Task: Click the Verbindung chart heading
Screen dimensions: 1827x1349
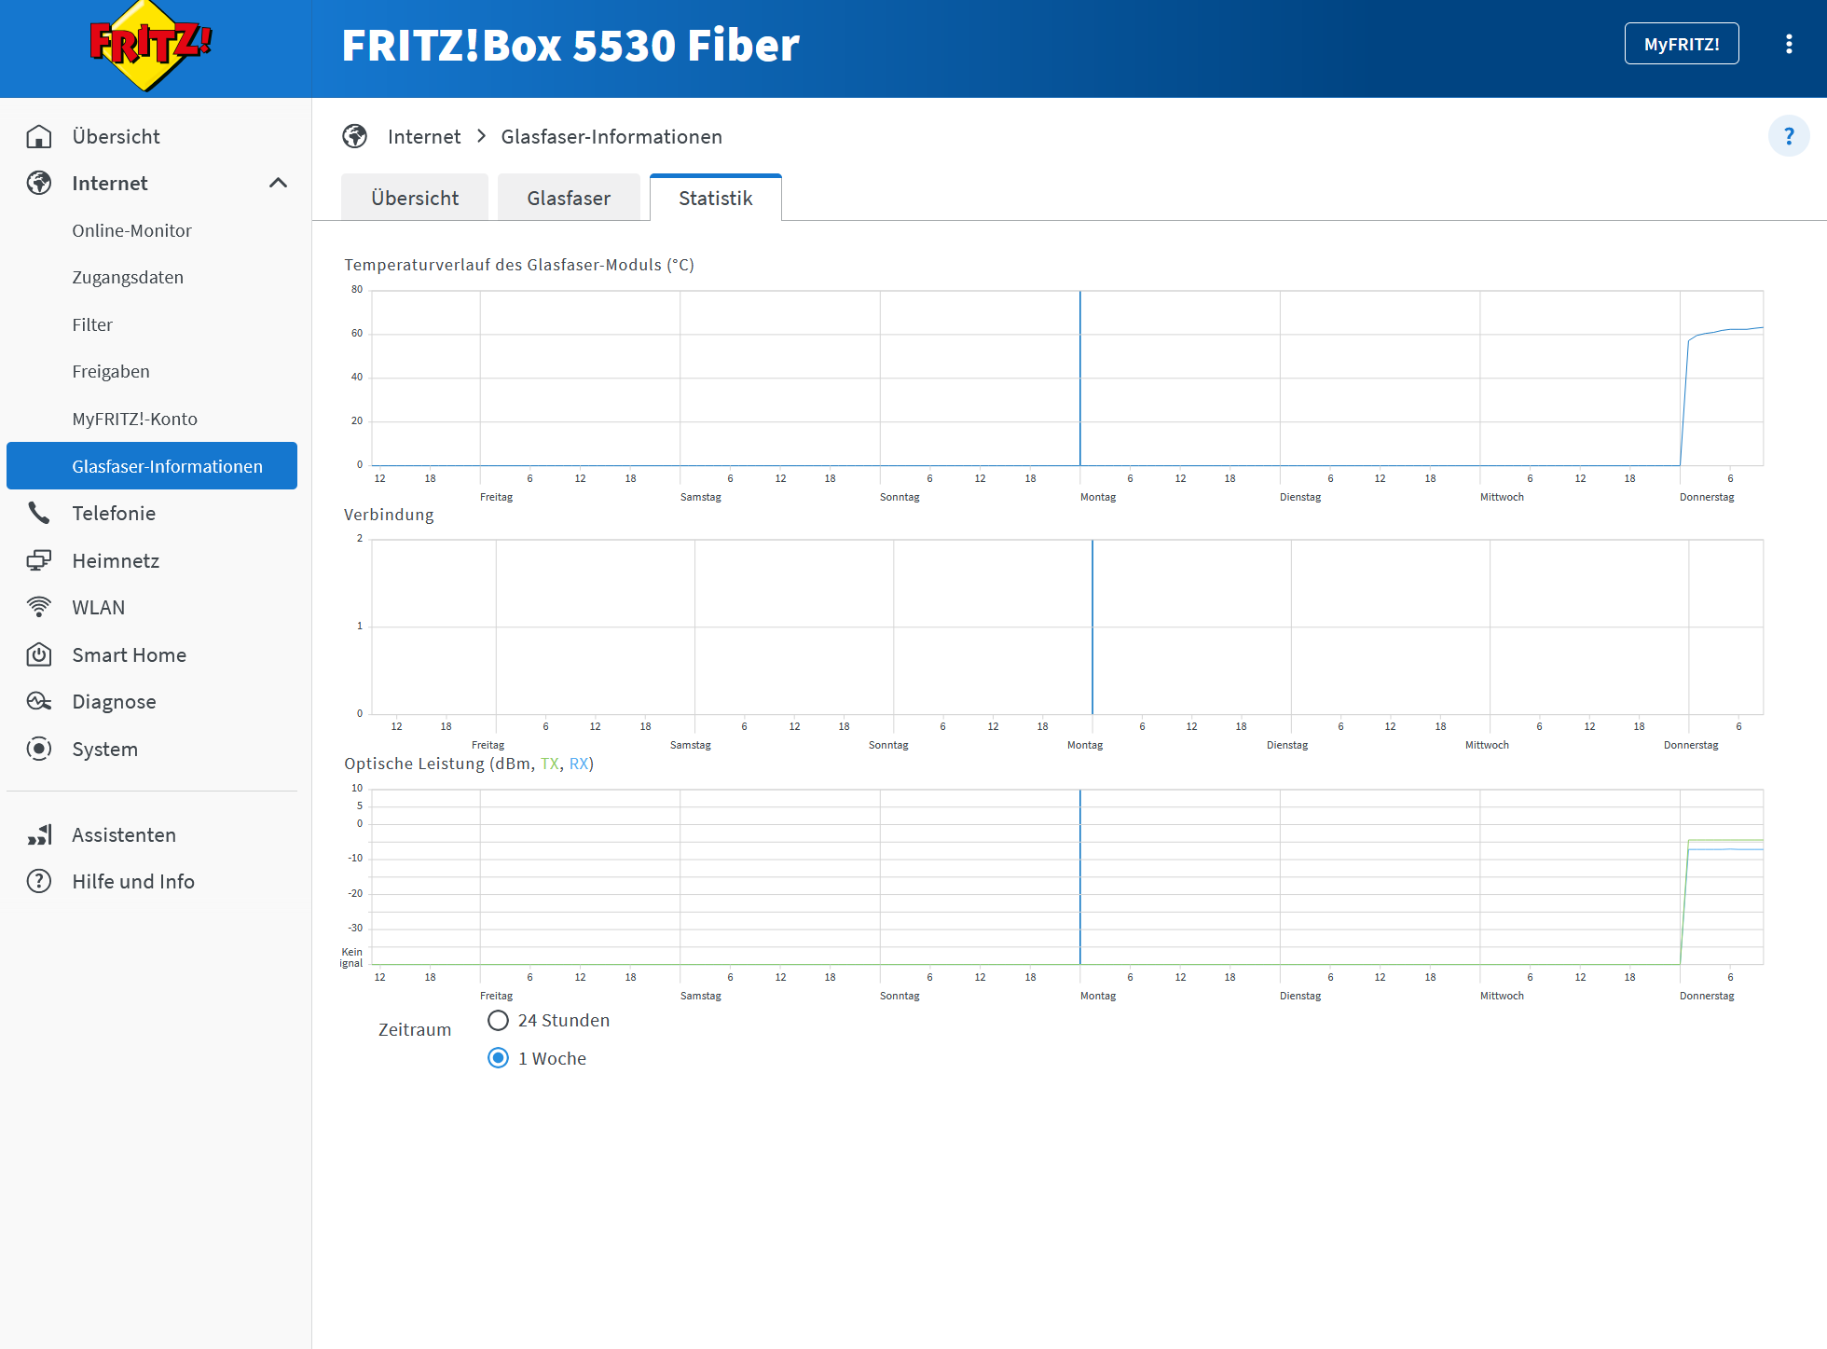Action: [389, 515]
